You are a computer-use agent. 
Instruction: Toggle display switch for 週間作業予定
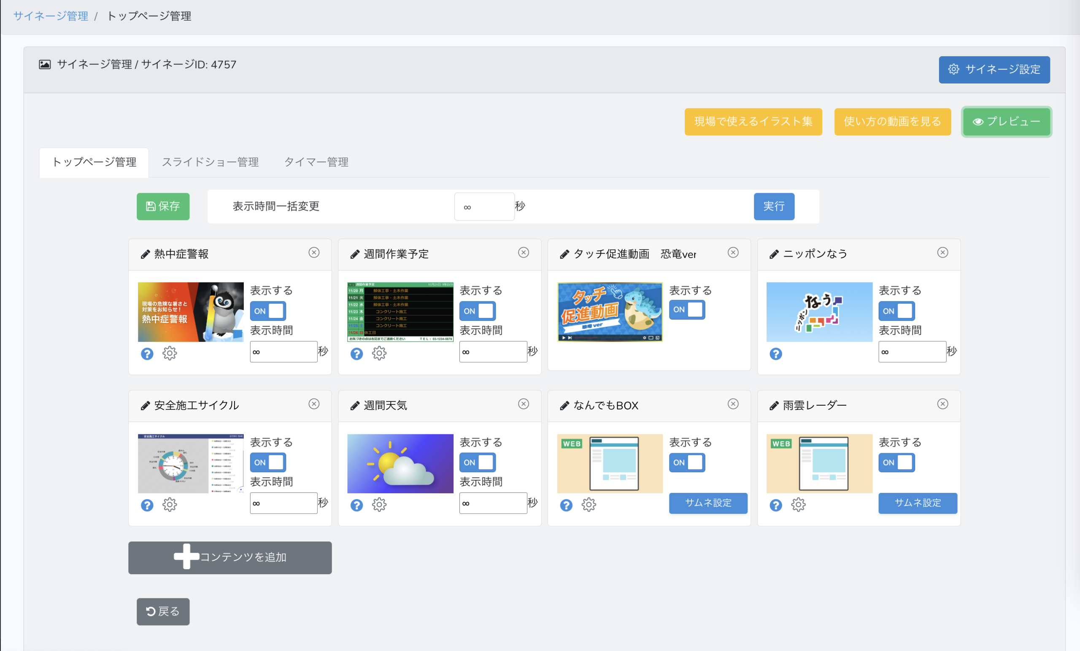pyautogui.click(x=477, y=311)
